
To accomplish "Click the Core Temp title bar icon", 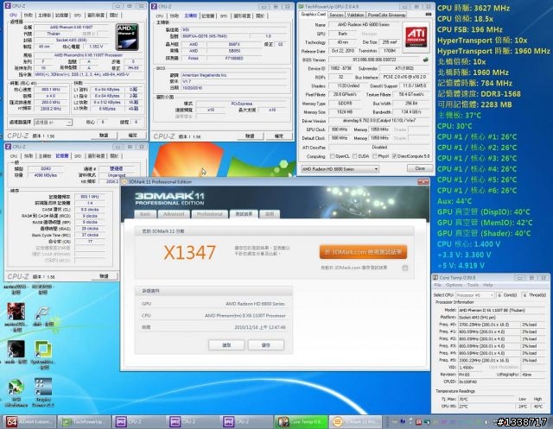I will (435, 278).
